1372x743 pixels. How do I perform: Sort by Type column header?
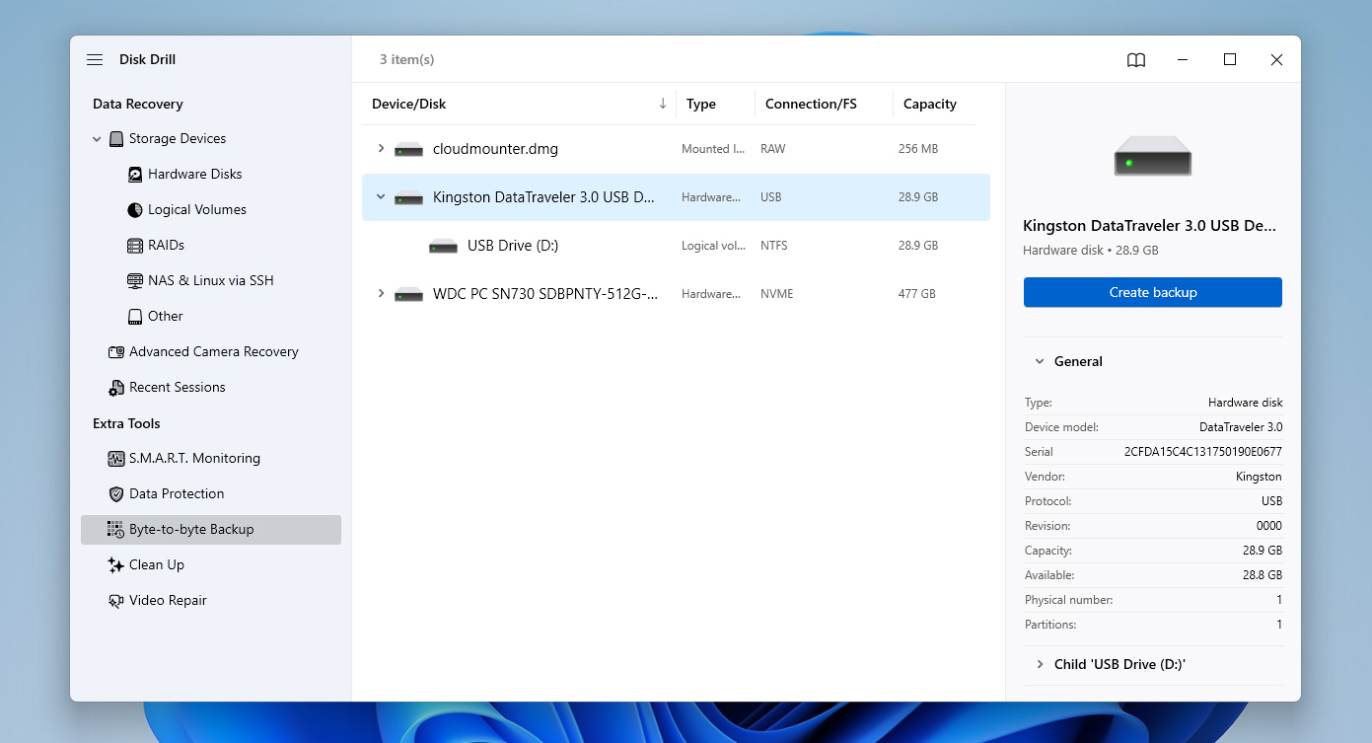(x=701, y=105)
